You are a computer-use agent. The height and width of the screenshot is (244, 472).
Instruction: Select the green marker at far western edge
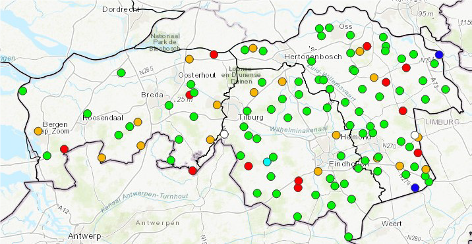22,91
